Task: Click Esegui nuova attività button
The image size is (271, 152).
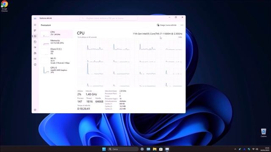Action: (x=166, y=25)
